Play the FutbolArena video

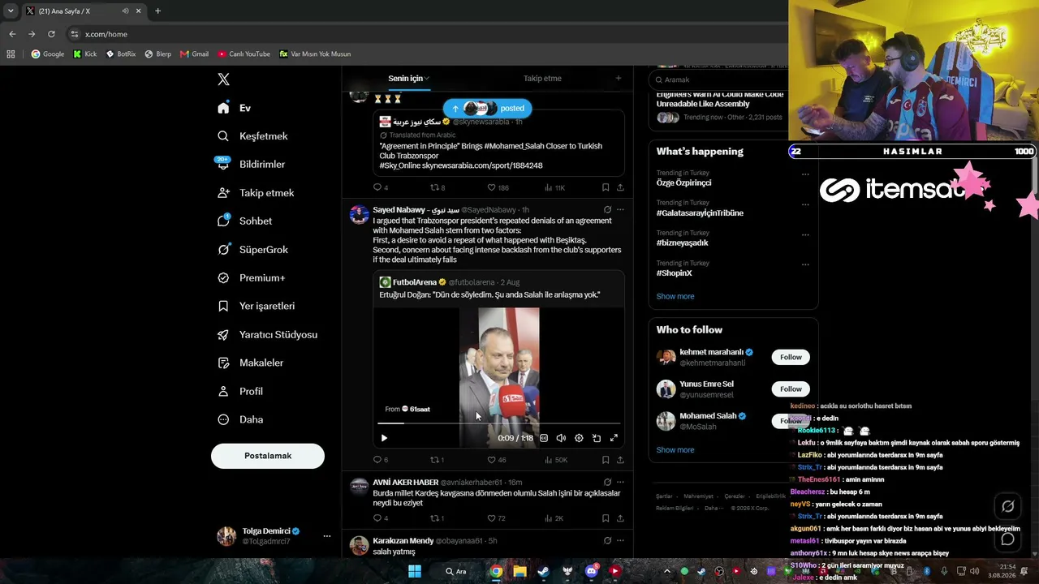click(384, 438)
